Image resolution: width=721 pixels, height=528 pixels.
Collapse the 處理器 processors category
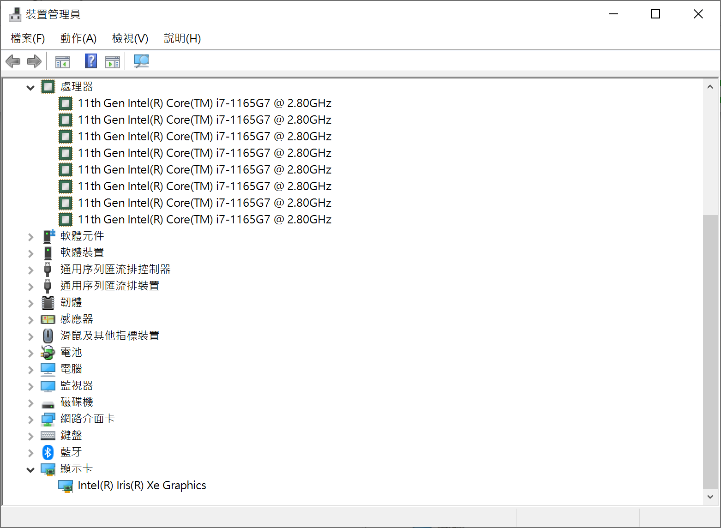30,87
